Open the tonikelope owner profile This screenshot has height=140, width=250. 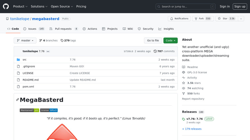click(x=20, y=19)
